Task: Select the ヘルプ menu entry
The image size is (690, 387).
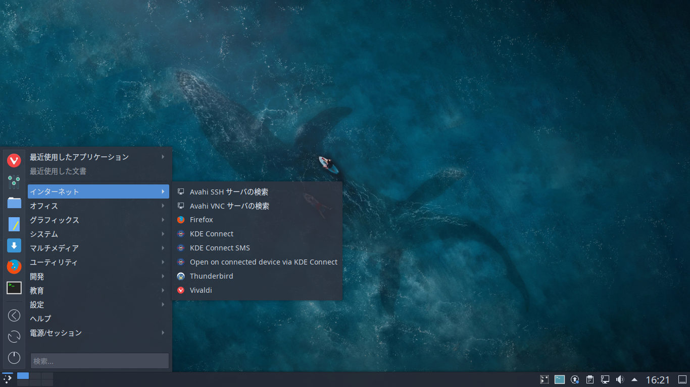Action: (98, 318)
